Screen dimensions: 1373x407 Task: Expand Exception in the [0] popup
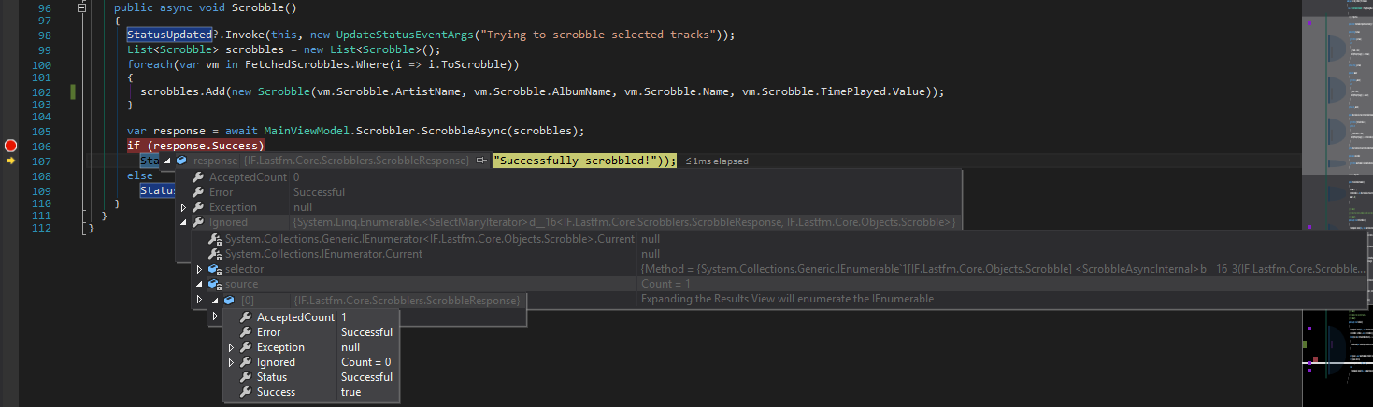(x=232, y=347)
